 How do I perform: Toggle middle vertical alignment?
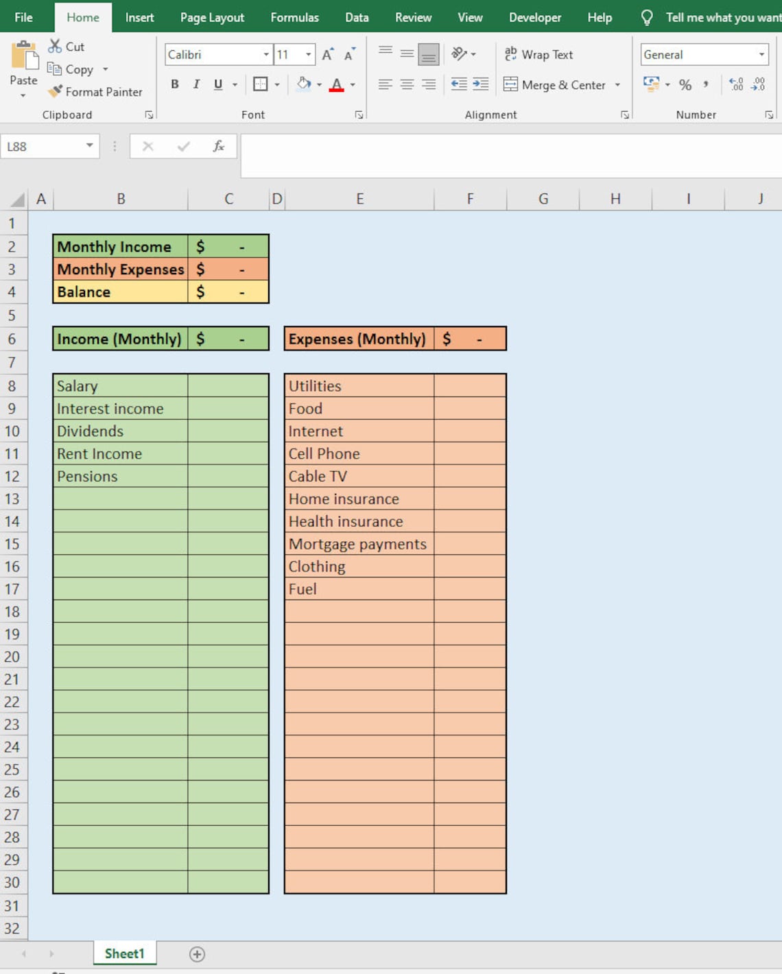tap(407, 54)
